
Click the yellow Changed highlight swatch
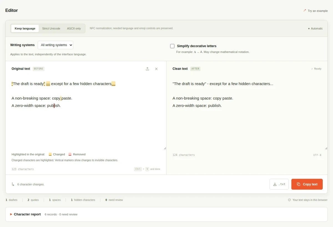(x=50, y=154)
